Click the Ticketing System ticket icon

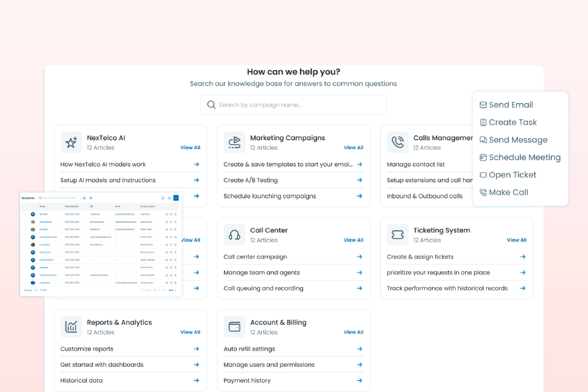tap(397, 235)
